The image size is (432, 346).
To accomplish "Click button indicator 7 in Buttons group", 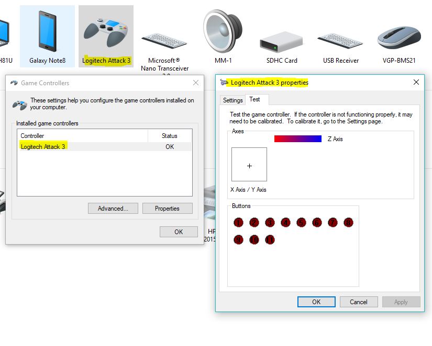I will (x=333, y=222).
